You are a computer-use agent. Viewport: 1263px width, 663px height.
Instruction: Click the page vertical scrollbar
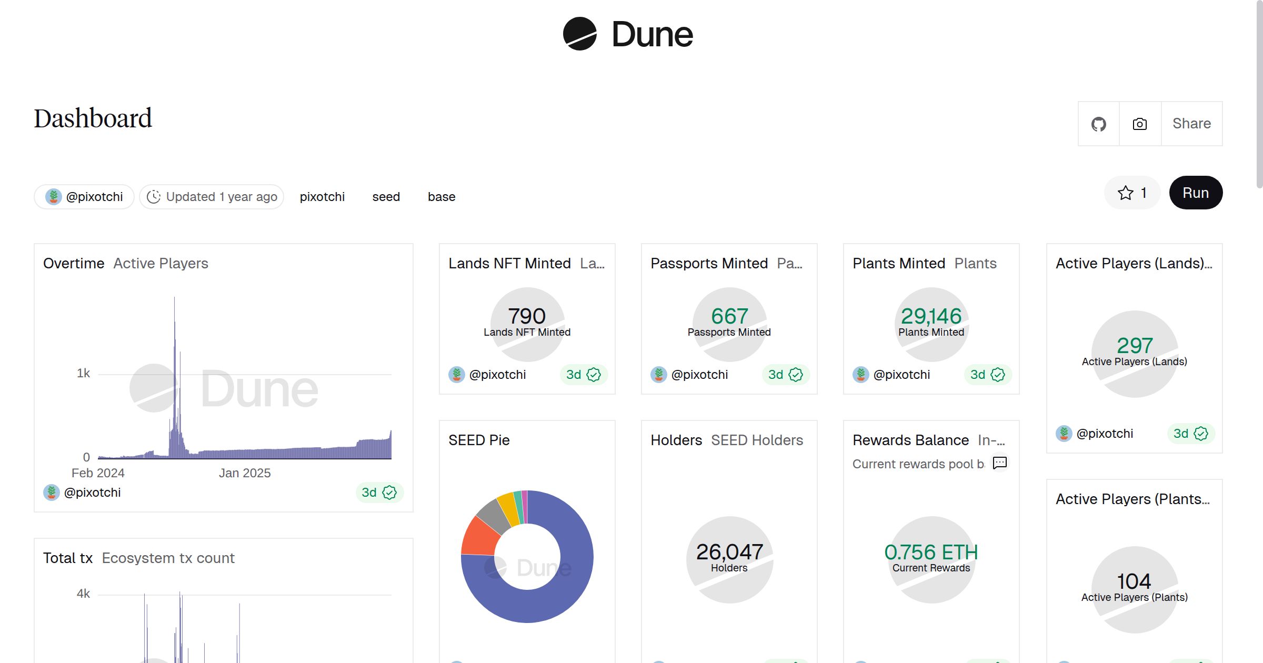point(1259,95)
